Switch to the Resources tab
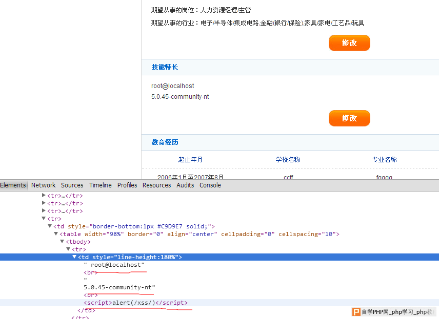 [x=156, y=185]
